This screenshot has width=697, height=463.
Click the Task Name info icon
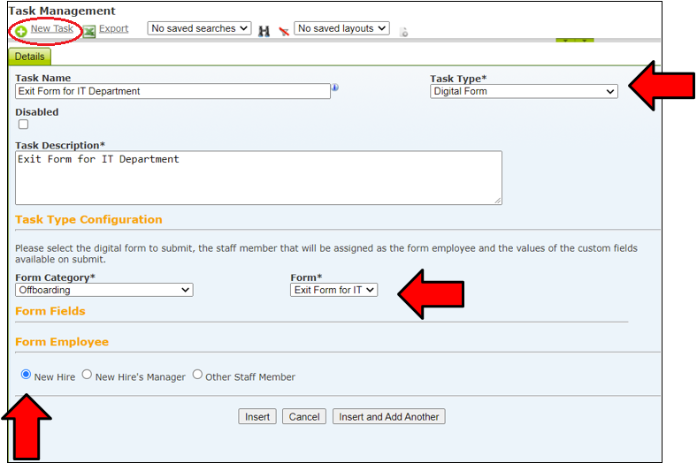tap(335, 87)
